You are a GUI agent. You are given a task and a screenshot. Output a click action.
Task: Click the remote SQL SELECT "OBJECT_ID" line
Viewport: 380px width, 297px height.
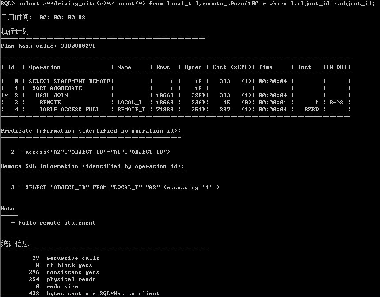[x=115, y=187]
